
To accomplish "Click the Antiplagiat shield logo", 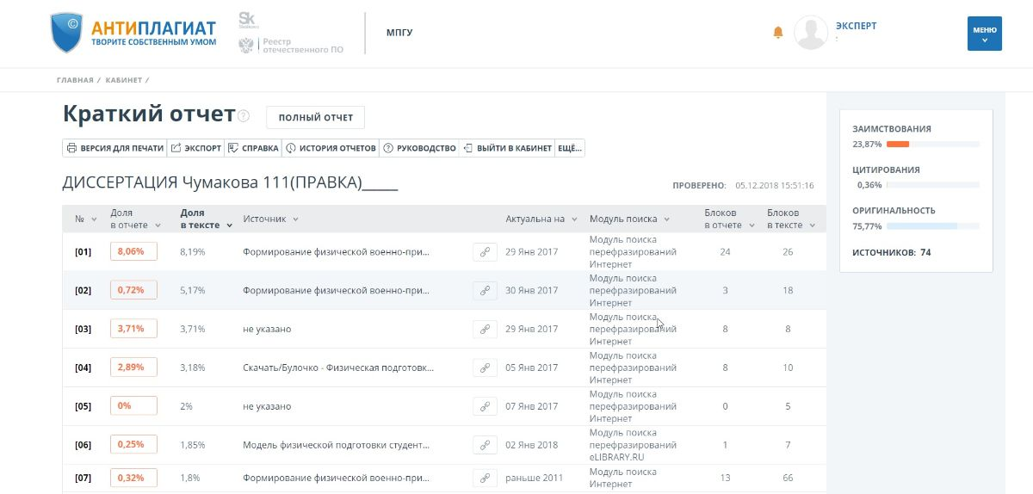I will [x=67, y=33].
